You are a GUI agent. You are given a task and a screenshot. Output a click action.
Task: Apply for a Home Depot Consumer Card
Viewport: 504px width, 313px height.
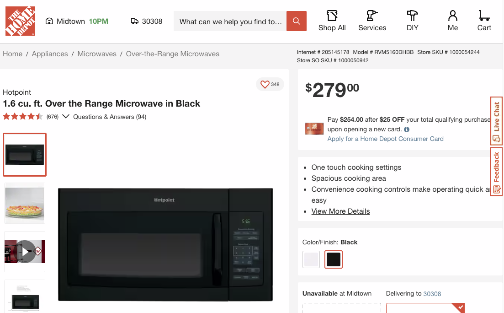coord(385,139)
